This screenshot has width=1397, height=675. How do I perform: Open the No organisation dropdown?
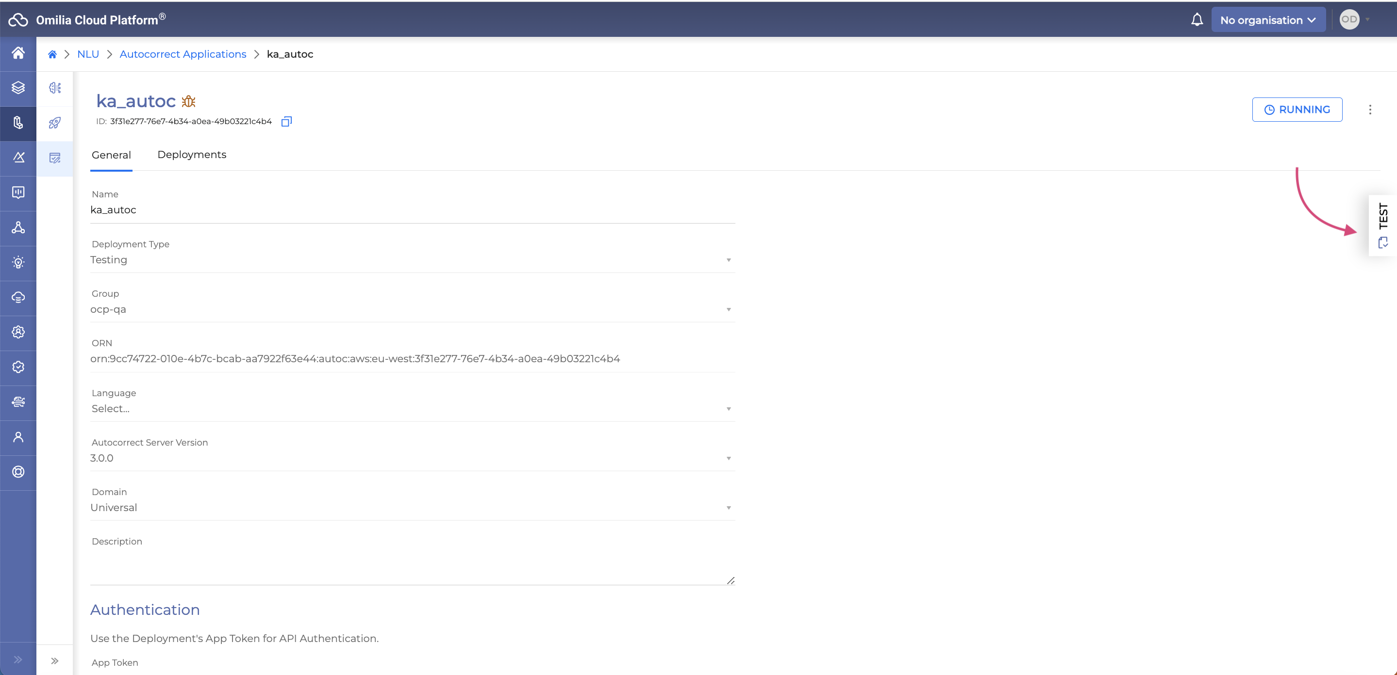pos(1268,20)
